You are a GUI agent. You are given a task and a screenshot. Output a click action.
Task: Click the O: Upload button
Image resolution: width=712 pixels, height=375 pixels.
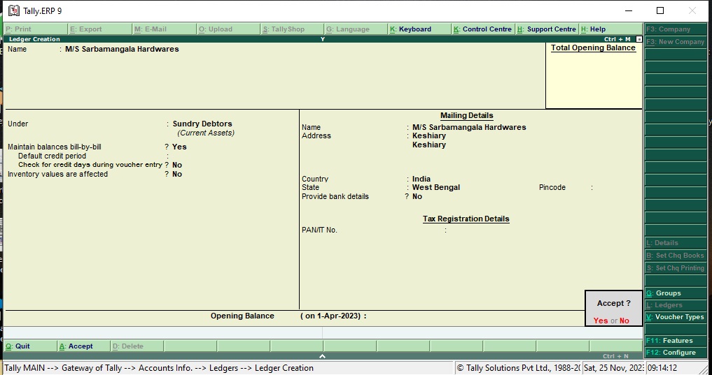pos(229,29)
